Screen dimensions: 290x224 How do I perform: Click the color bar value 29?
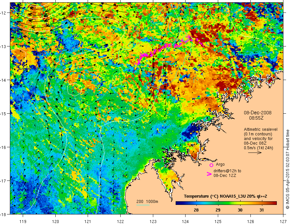coord(218,210)
